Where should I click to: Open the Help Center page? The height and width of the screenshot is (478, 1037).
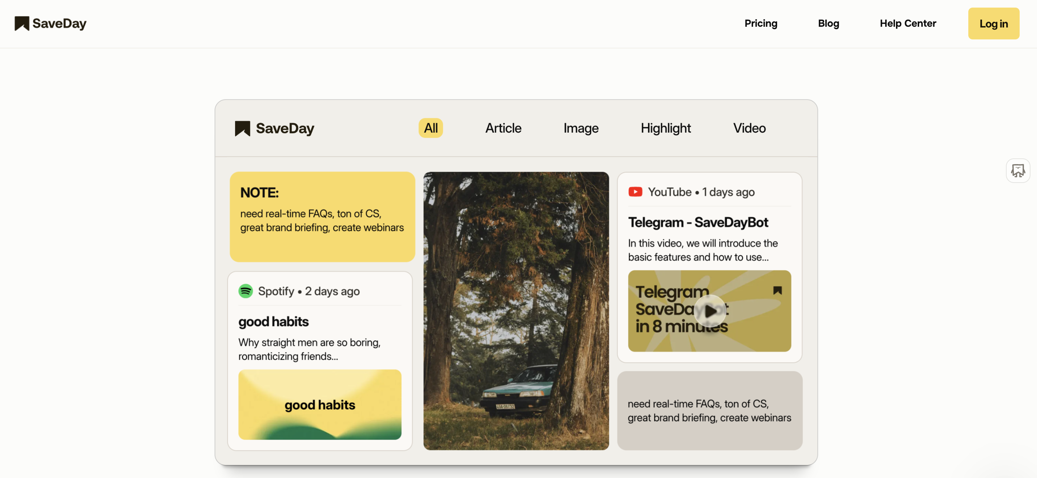point(908,23)
